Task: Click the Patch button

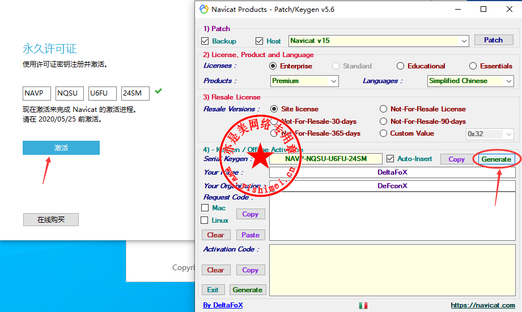Action: [x=493, y=40]
